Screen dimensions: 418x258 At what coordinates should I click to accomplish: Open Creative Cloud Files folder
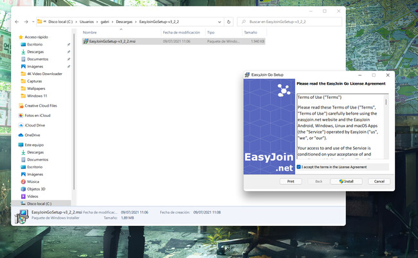40,105
